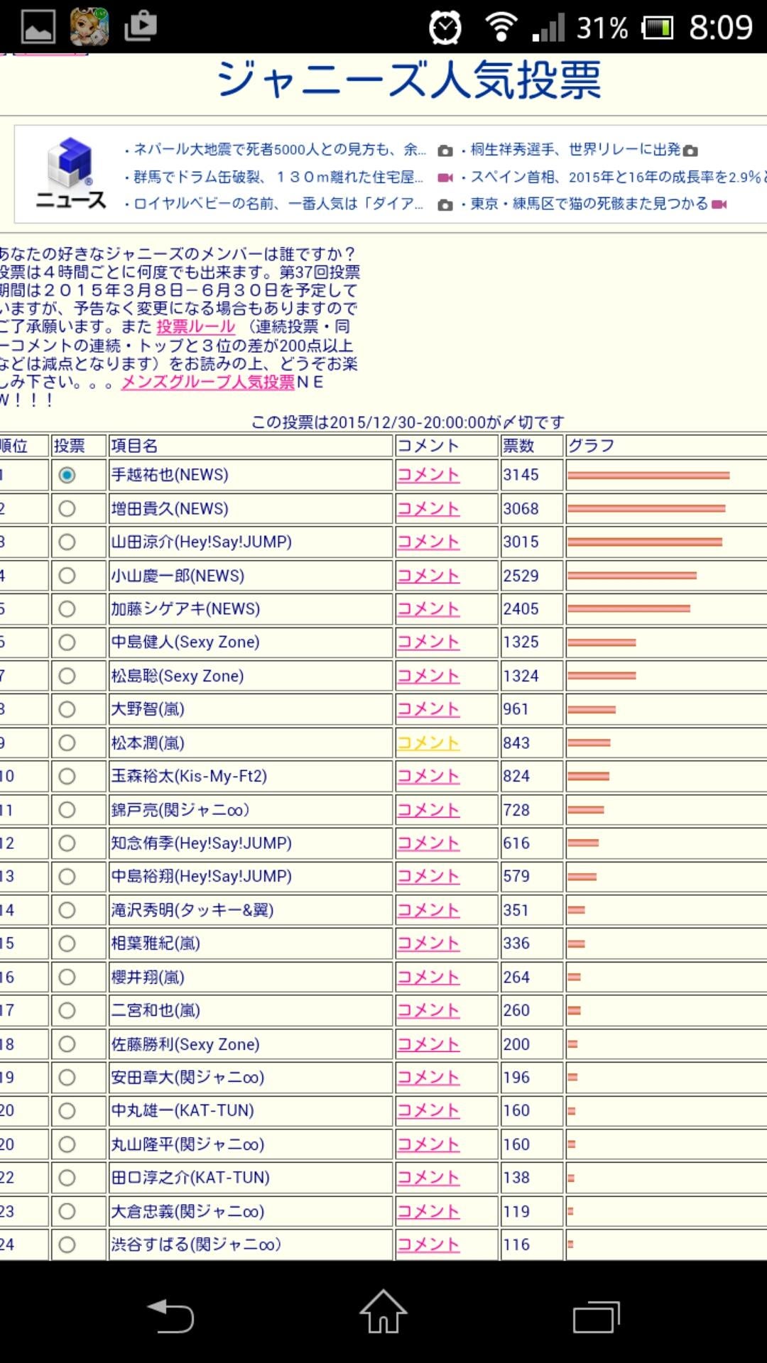The width and height of the screenshot is (767, 1363).
Task: Tap the alarm clock status icon
Action: (x=445, y=28)
